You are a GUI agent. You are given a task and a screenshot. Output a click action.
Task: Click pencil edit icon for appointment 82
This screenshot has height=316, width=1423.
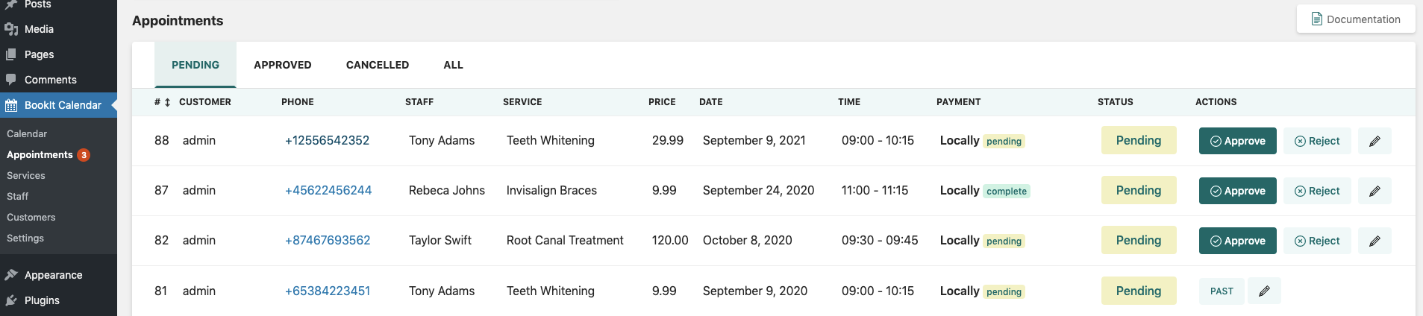[1374, 241]
